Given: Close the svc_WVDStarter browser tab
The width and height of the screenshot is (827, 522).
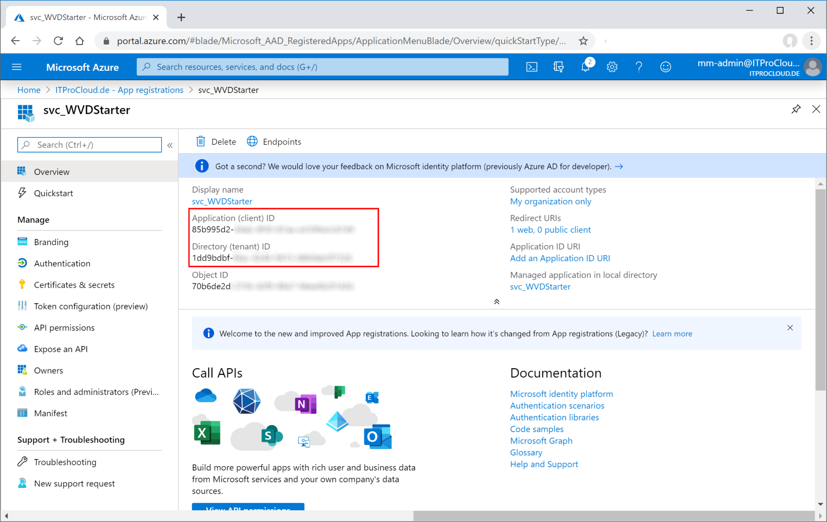Looking at the screenshot, I should pos(156,17).
